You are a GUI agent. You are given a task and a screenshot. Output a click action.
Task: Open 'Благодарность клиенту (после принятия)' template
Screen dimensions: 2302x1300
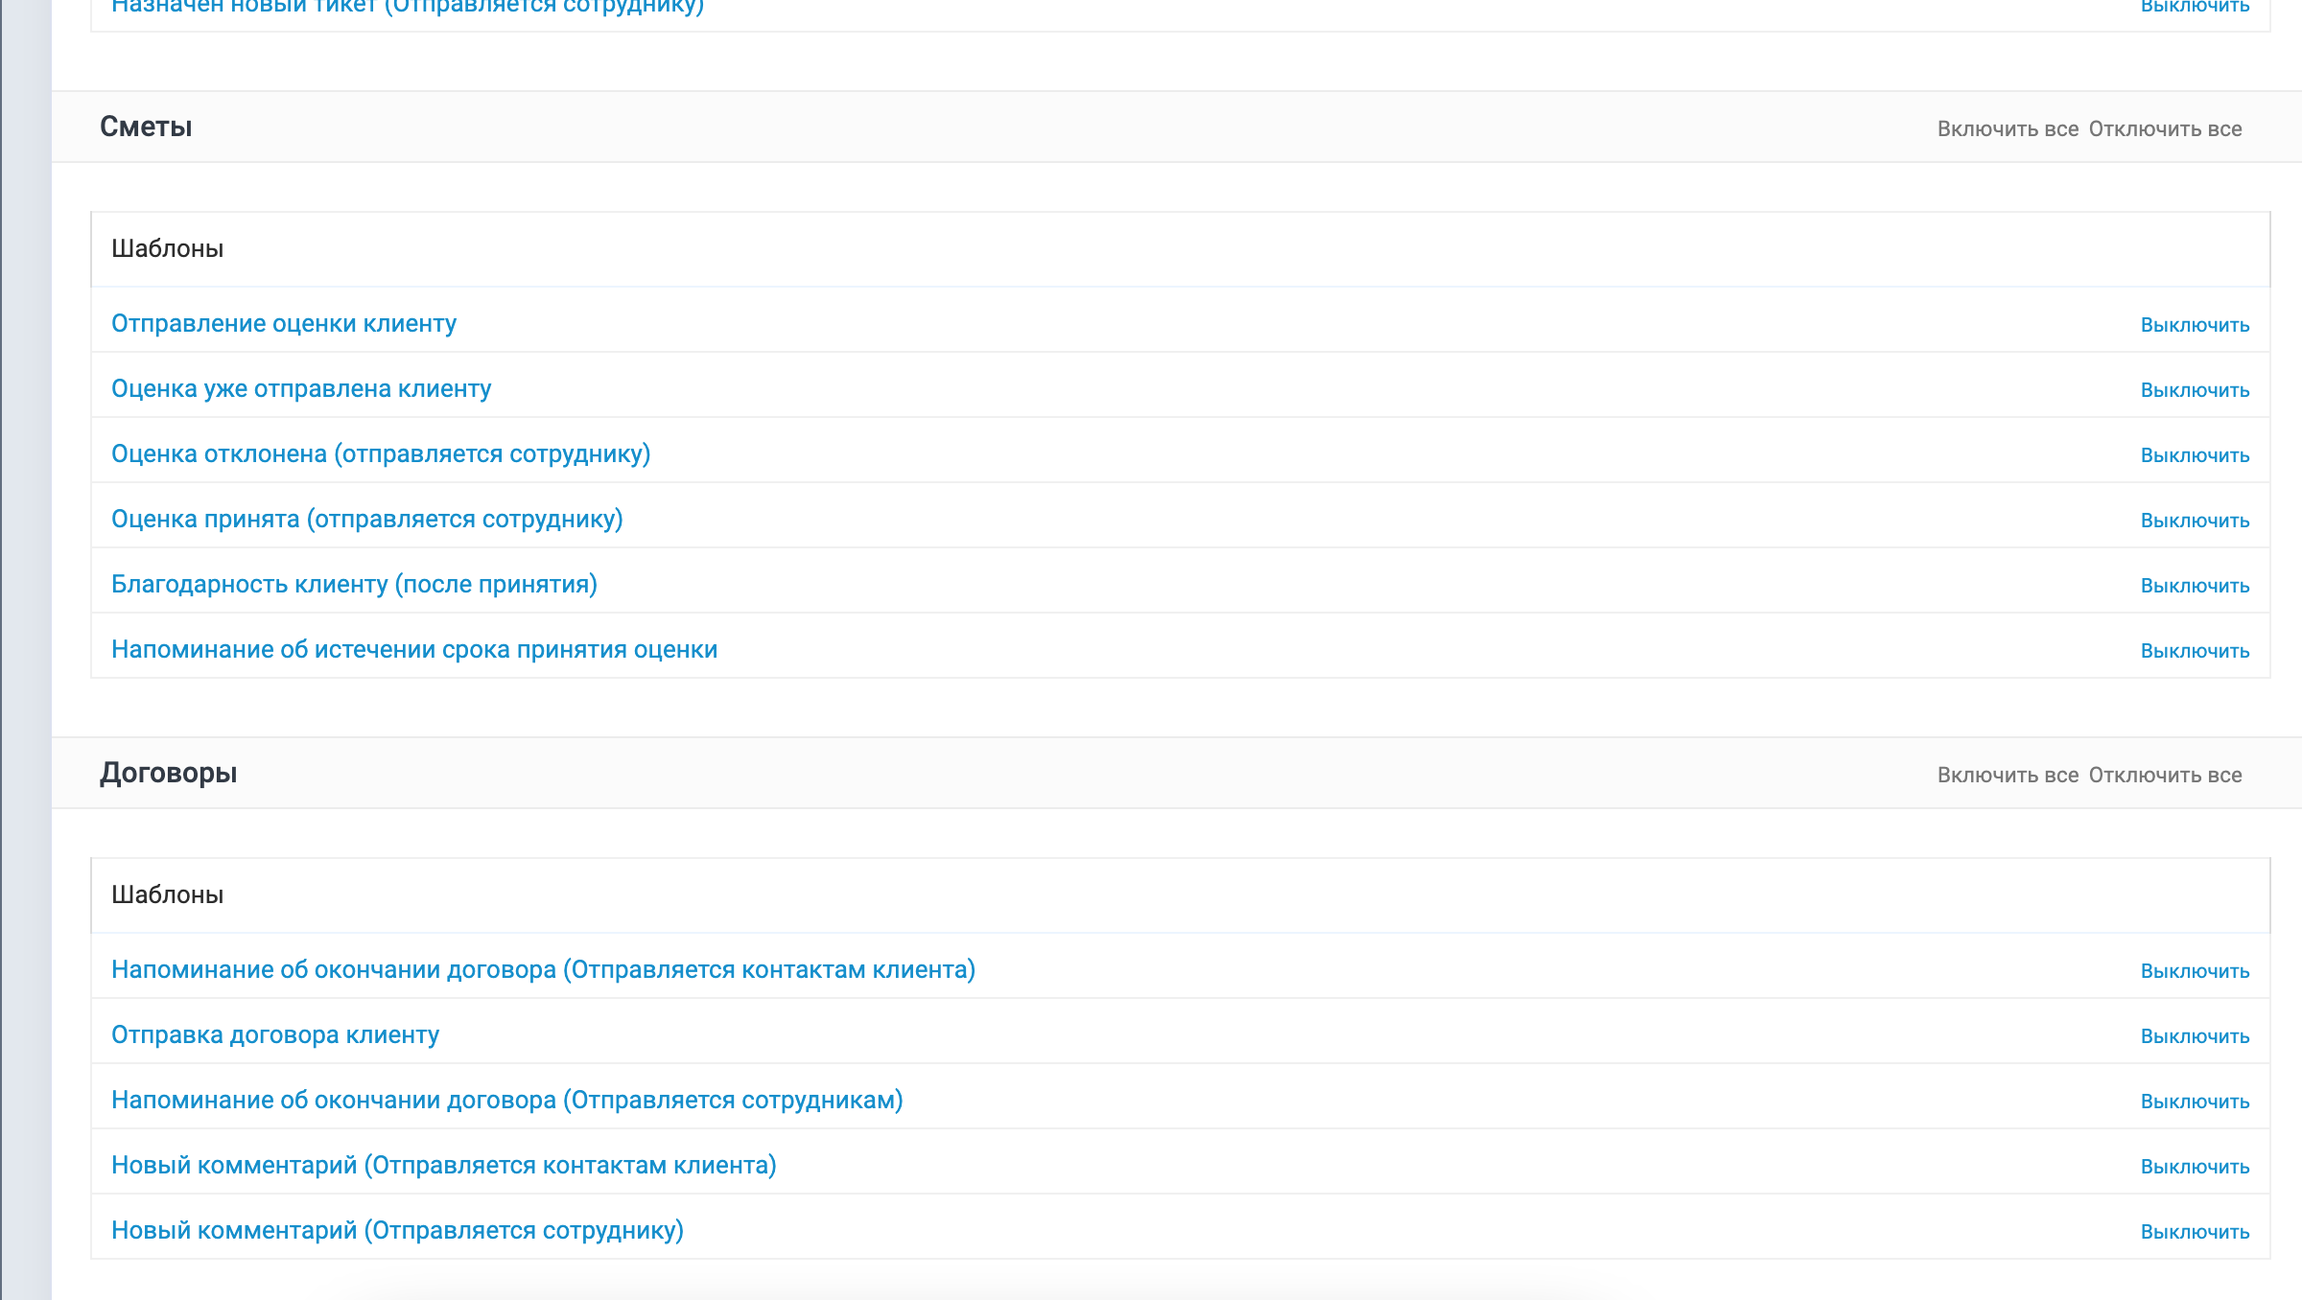pos(354,585)
